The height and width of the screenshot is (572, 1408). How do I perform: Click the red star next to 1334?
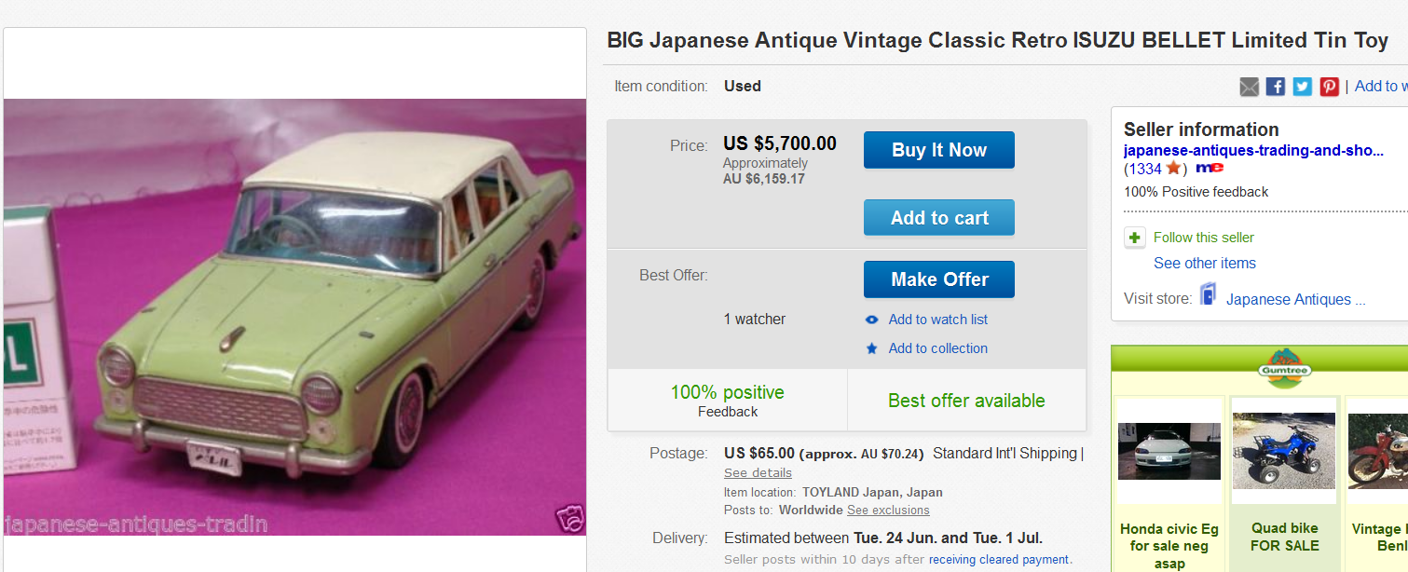[x=1172, y=168]
